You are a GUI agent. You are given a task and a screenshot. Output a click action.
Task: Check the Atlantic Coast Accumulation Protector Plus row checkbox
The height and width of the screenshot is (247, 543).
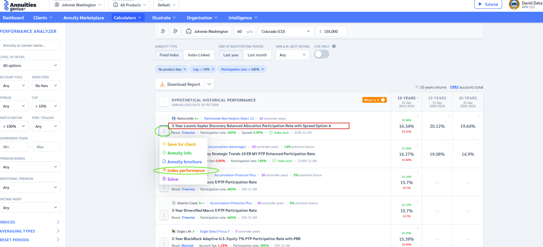point(164,205)
